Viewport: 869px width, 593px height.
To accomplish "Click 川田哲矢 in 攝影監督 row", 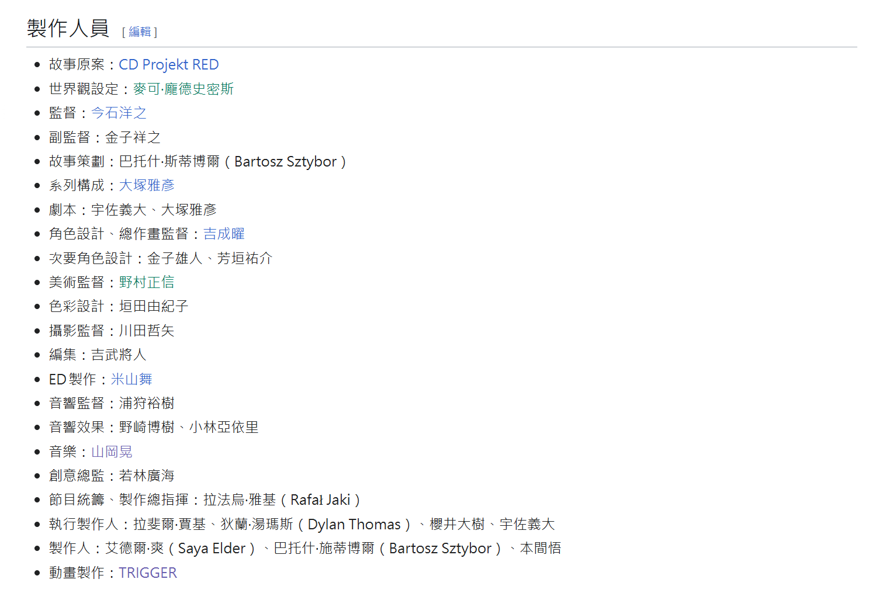I will pyautogui.click(x=147, y=331).
